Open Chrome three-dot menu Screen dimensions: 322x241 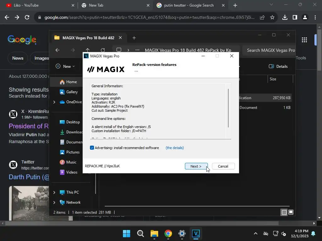tap(315, 18)
